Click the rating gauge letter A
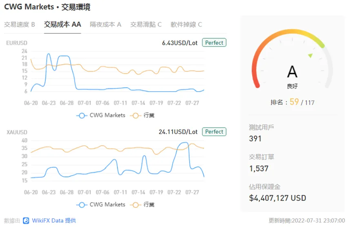The width and height of the screenshot is (353, 227). (292, 71)
